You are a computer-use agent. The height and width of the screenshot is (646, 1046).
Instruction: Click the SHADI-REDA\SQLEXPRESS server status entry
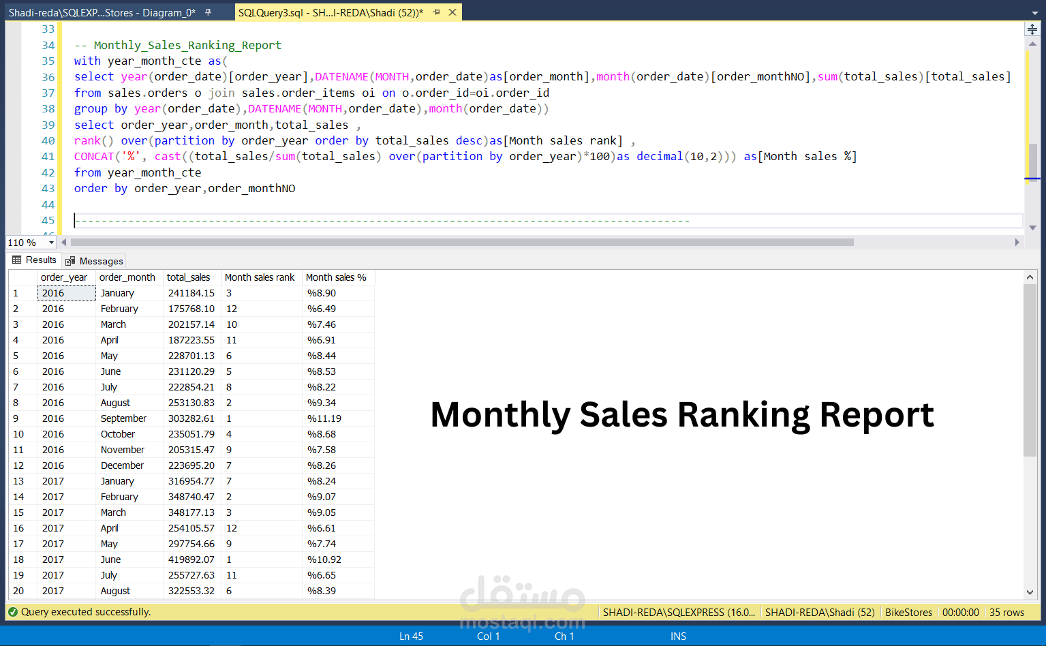679,612
